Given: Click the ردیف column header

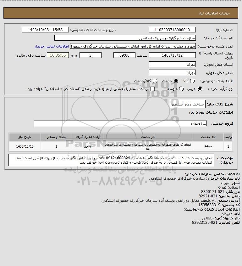Looking at the screenshot, I should 228,137.
